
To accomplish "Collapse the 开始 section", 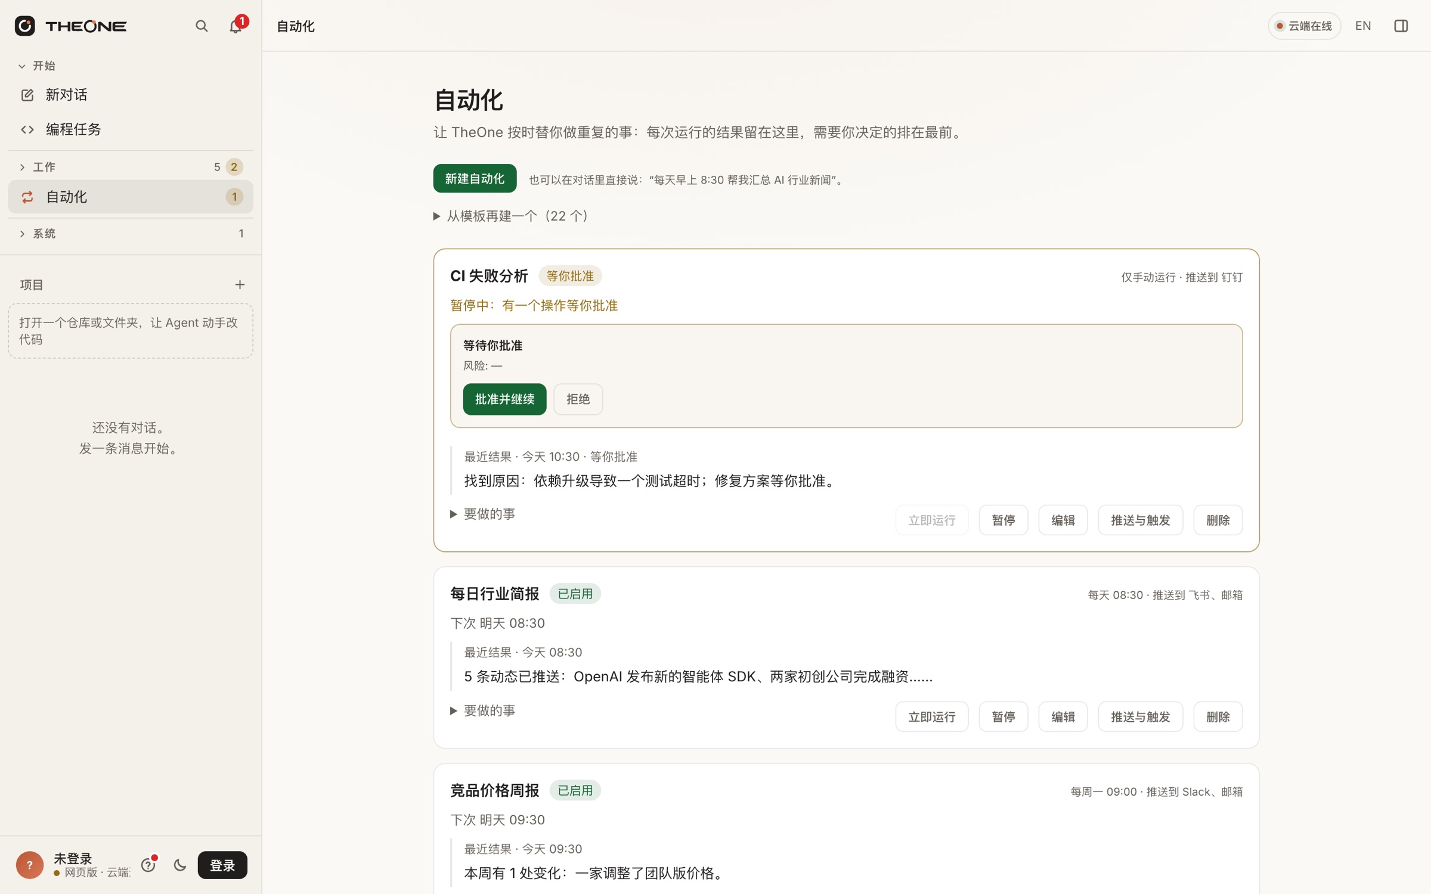I will (37, 66).
